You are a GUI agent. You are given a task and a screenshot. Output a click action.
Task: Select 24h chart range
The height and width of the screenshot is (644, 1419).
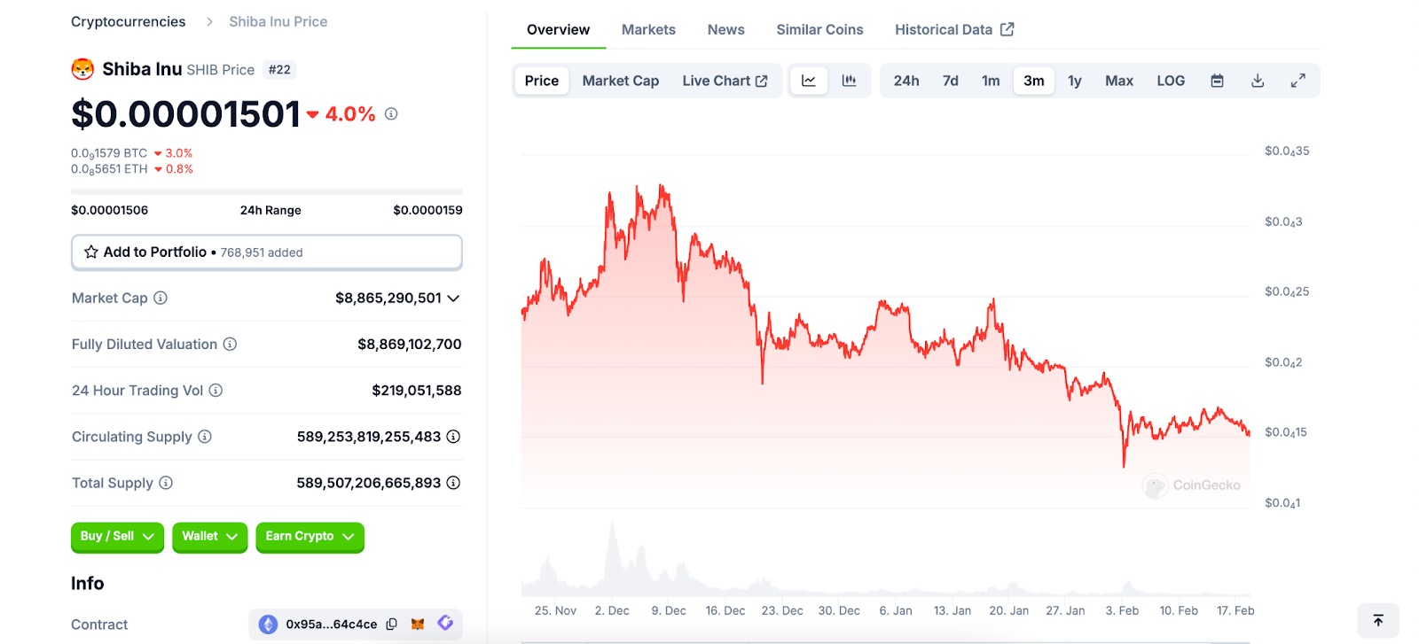[x=906, y=81]
